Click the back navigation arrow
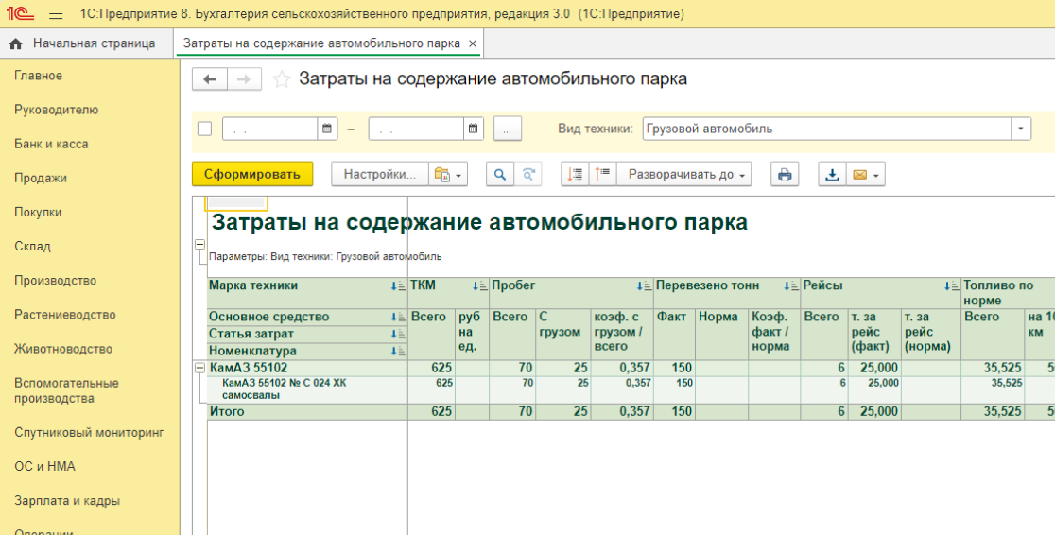 pos(210,79)
